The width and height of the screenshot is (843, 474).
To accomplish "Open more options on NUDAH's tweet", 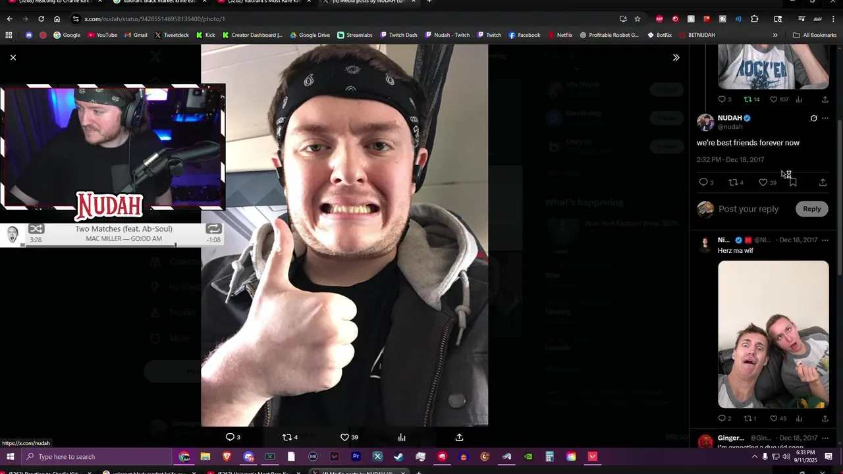I will coord(825,118).
